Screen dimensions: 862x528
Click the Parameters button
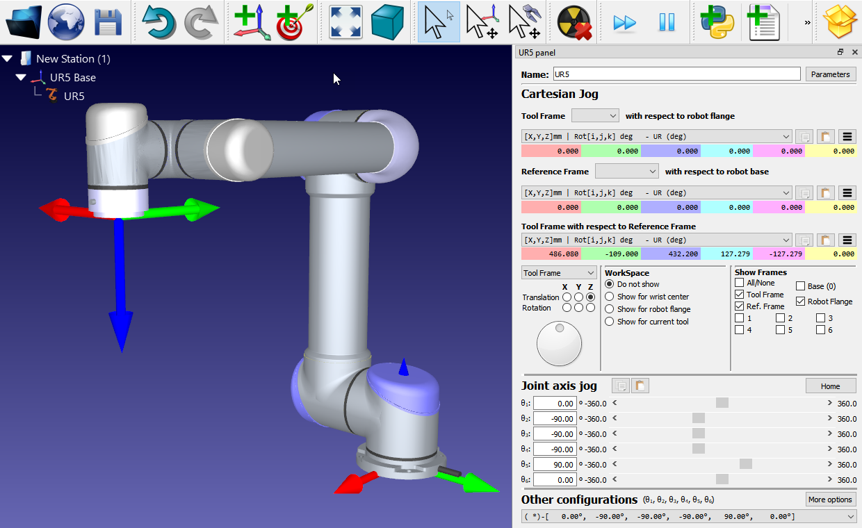[830, 74]
